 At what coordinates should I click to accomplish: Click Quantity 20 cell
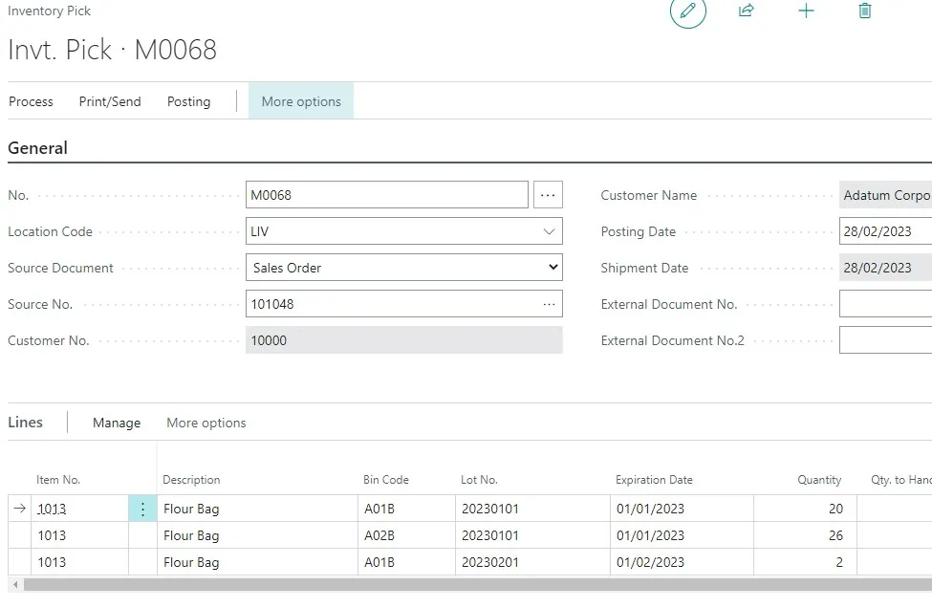pos(806,509)
